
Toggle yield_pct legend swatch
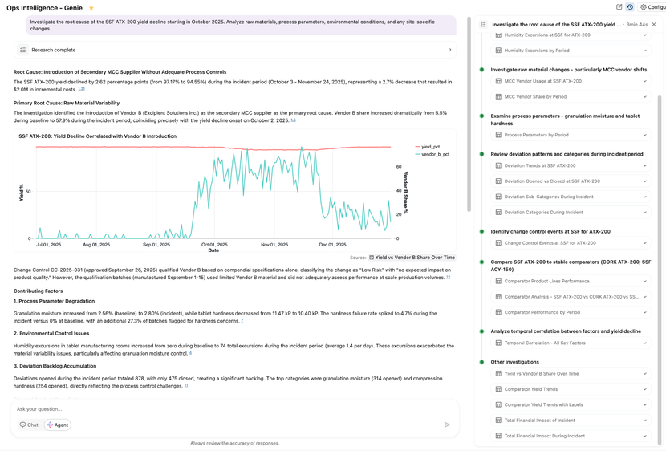pos(417,147)
